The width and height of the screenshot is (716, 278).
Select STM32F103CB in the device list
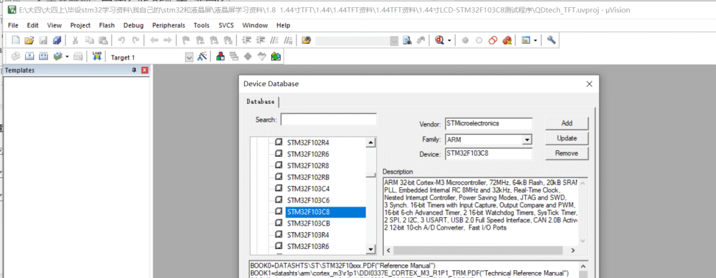pos(308,224)
